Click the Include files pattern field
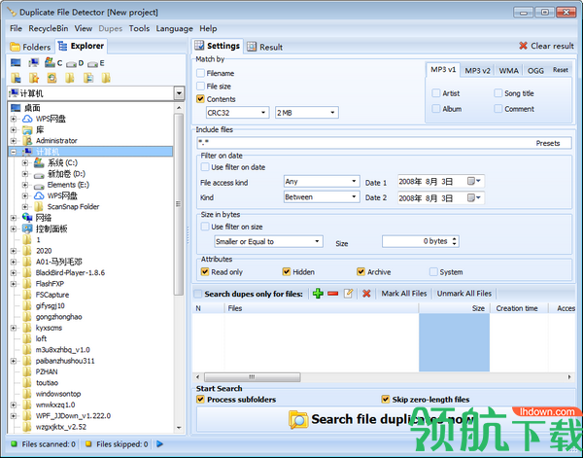 (x=384, y=143)
